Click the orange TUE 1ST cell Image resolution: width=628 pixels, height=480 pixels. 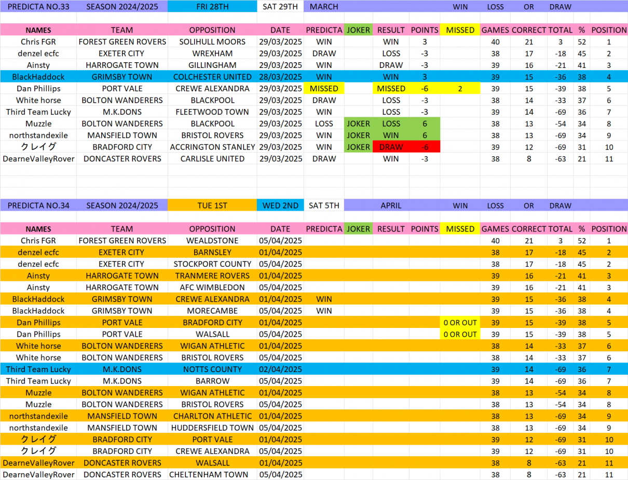coord(212,205)
